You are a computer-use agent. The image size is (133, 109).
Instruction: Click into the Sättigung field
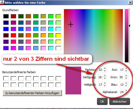[x=100, y=77]
